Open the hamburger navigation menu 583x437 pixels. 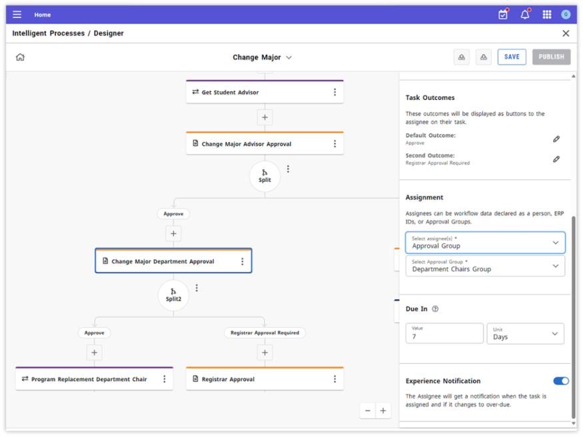17,15
